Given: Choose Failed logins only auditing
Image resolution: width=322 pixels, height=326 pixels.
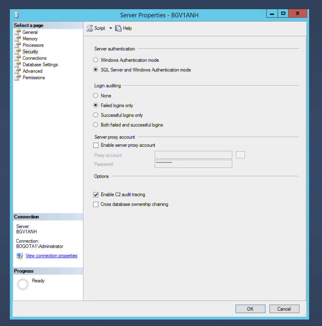Looking at the screenshot, I should coord(95,105).
